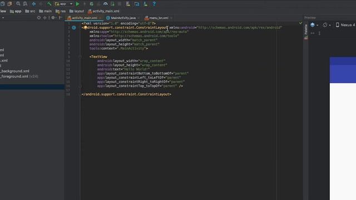
Task: Click the layout breadcrumb folder
Action: (x=77, y=11)
